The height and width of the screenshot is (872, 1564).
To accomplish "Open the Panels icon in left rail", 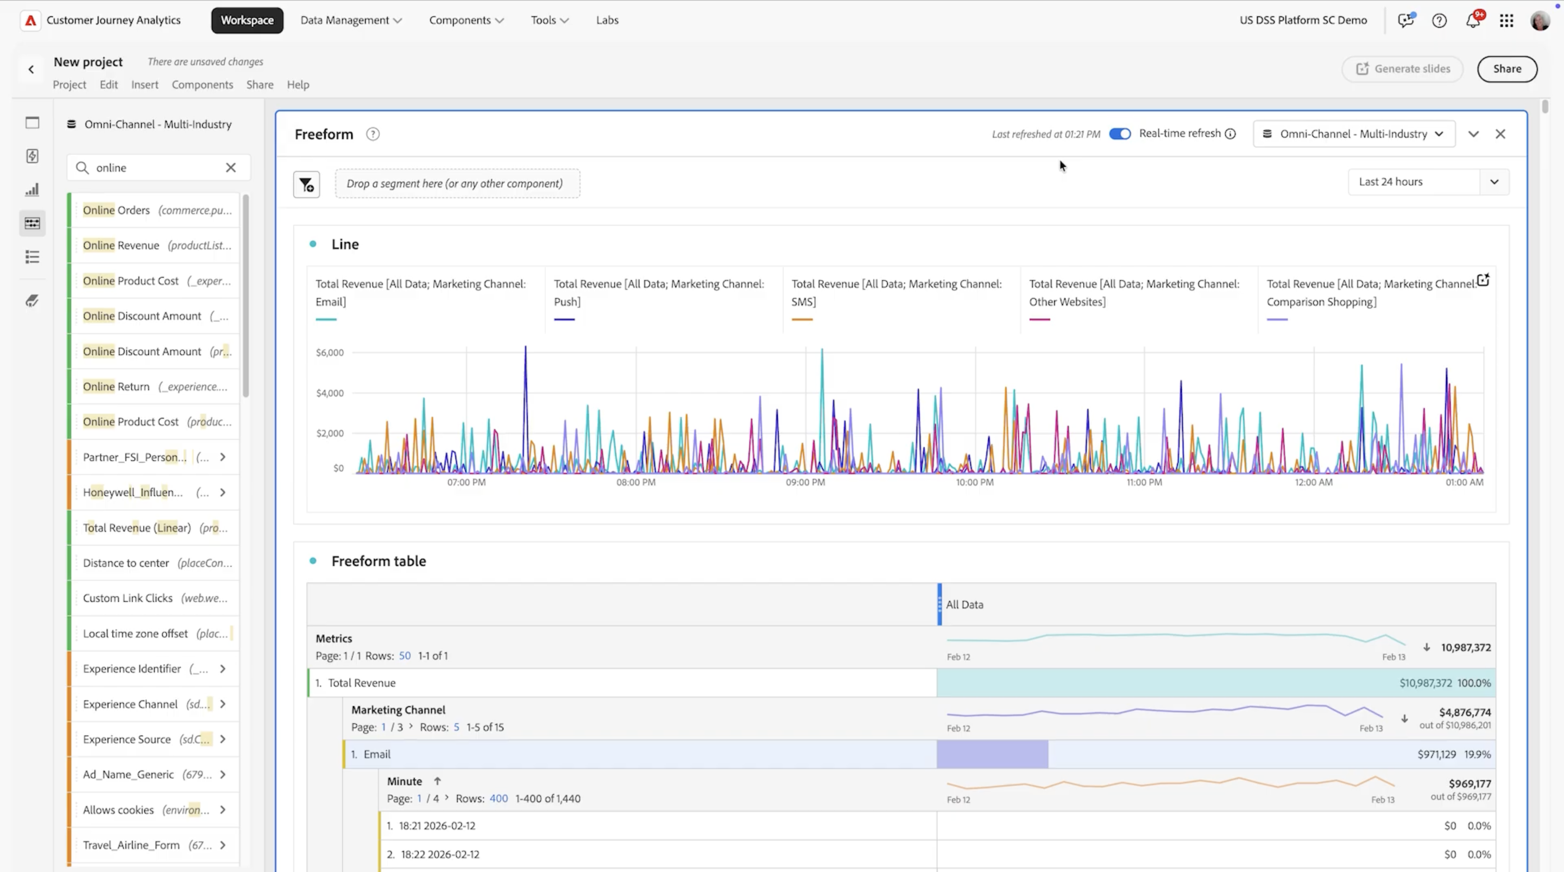I will [32, 123].
